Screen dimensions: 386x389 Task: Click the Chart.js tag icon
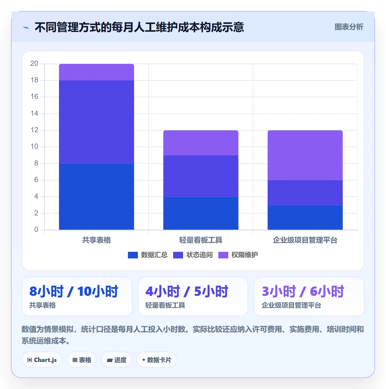[x=30, y=360]
